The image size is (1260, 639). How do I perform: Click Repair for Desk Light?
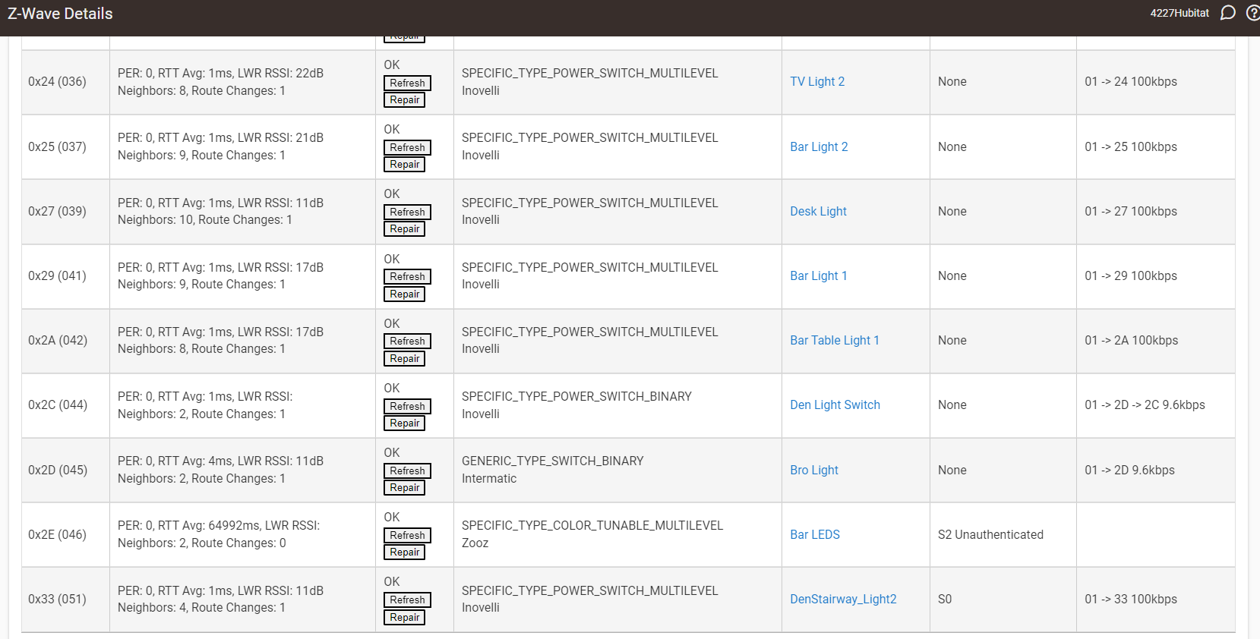point(404,228)
